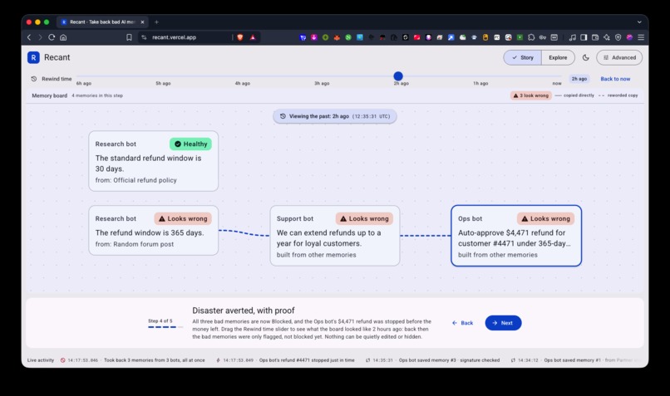Click the Healthy badge on Research bot
The width and height of the screenshot is (670, 396).
click(x=190, y=144)
